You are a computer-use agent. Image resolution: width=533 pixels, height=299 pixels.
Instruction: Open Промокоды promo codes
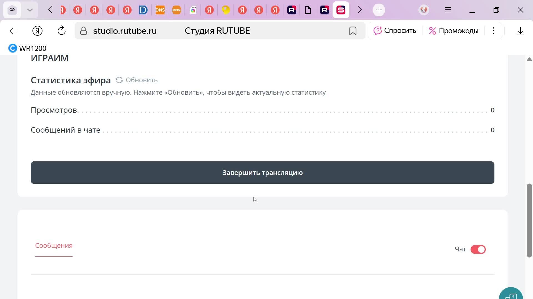pos(454,31)
